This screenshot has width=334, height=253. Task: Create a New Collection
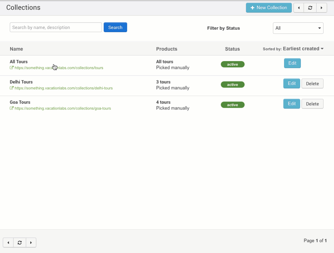pyautogui.click(x=269, y=8)
